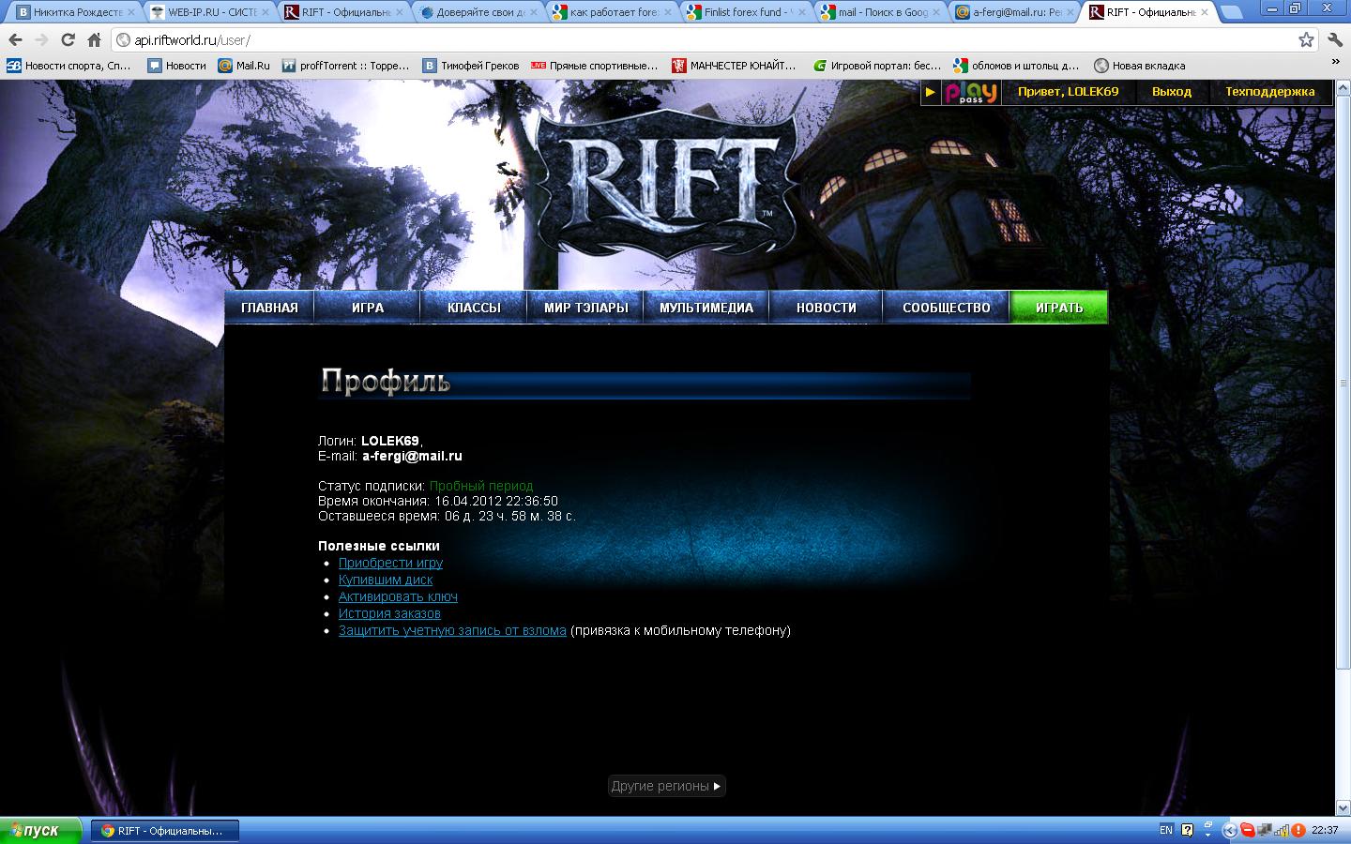Close the WEB-IP.RU tab
Screen dimensions: 1351x844
[266, 12]
